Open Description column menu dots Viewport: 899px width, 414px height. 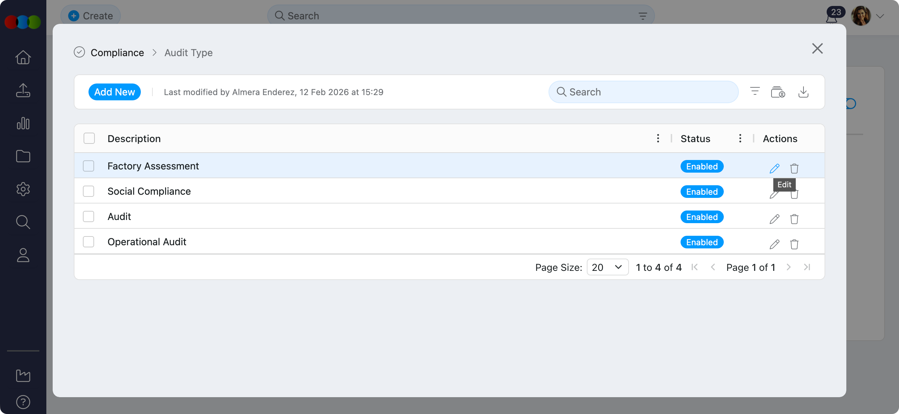point(658,139)
